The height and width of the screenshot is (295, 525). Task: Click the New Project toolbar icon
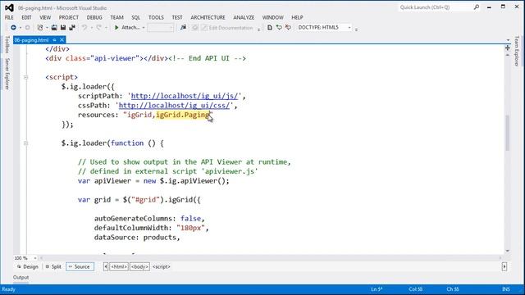tap(40, 27)
